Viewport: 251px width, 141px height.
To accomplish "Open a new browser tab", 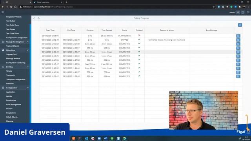I will (x=66, y=2).
